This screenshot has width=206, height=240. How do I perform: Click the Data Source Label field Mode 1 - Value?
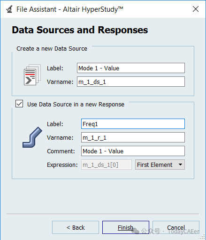point(131,68)
